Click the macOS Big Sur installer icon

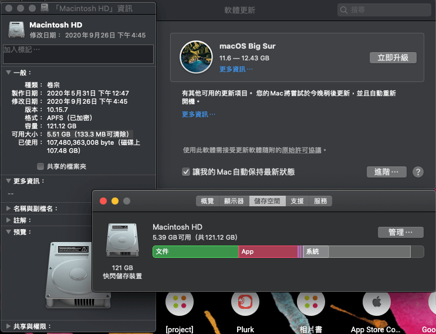coord(195,57)
